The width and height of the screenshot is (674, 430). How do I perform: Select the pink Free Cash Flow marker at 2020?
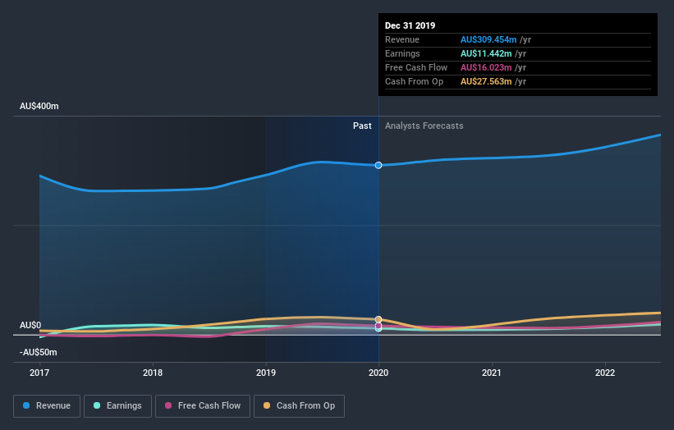pyautogui.click(x=378, y=326)
